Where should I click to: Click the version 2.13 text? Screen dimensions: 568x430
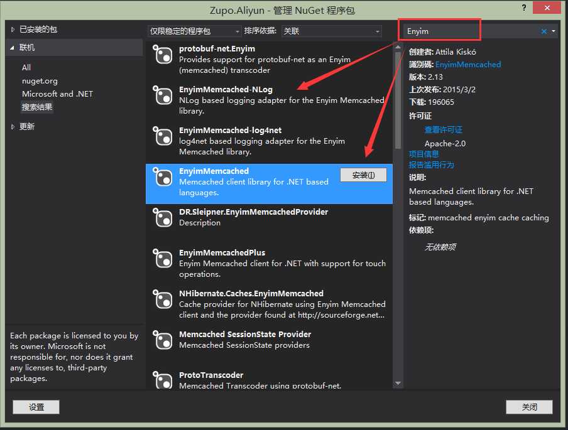point(435,77)
